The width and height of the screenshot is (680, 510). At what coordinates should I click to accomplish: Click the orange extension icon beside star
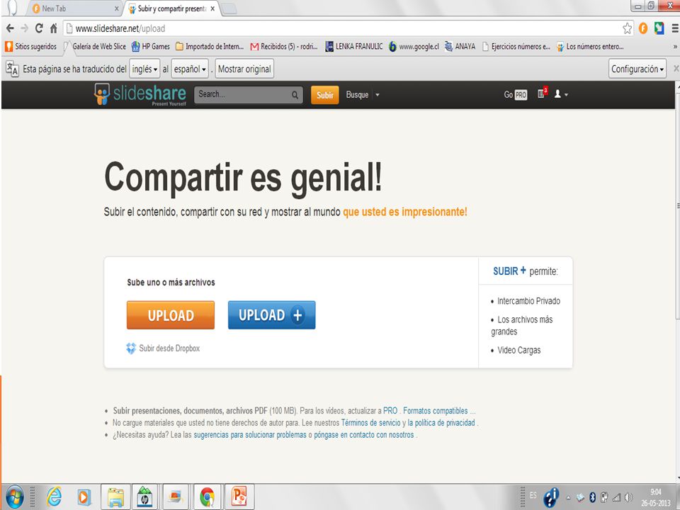(x=643, y=28)
